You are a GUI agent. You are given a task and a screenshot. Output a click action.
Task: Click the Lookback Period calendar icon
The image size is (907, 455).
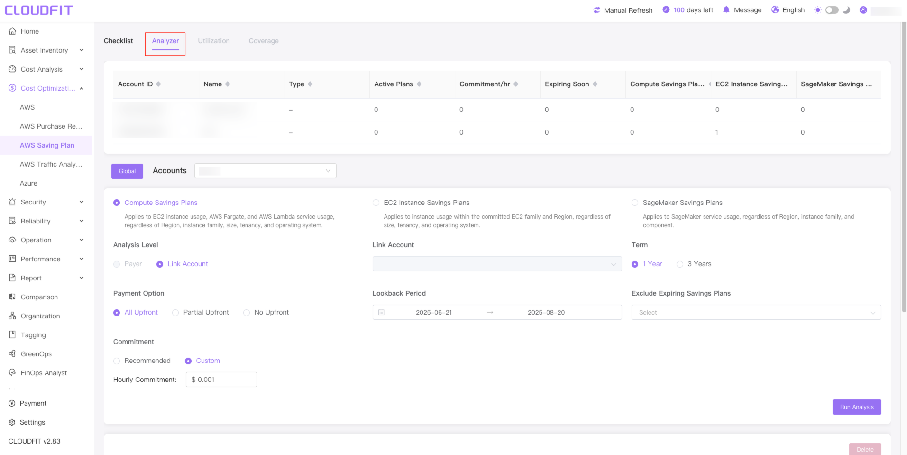pos(381,312)
